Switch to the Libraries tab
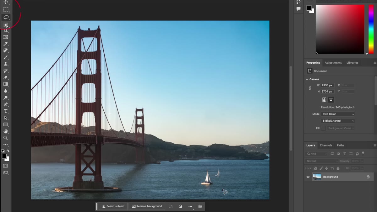The height and width of the screenshot is (212, 377). (352, 63)
